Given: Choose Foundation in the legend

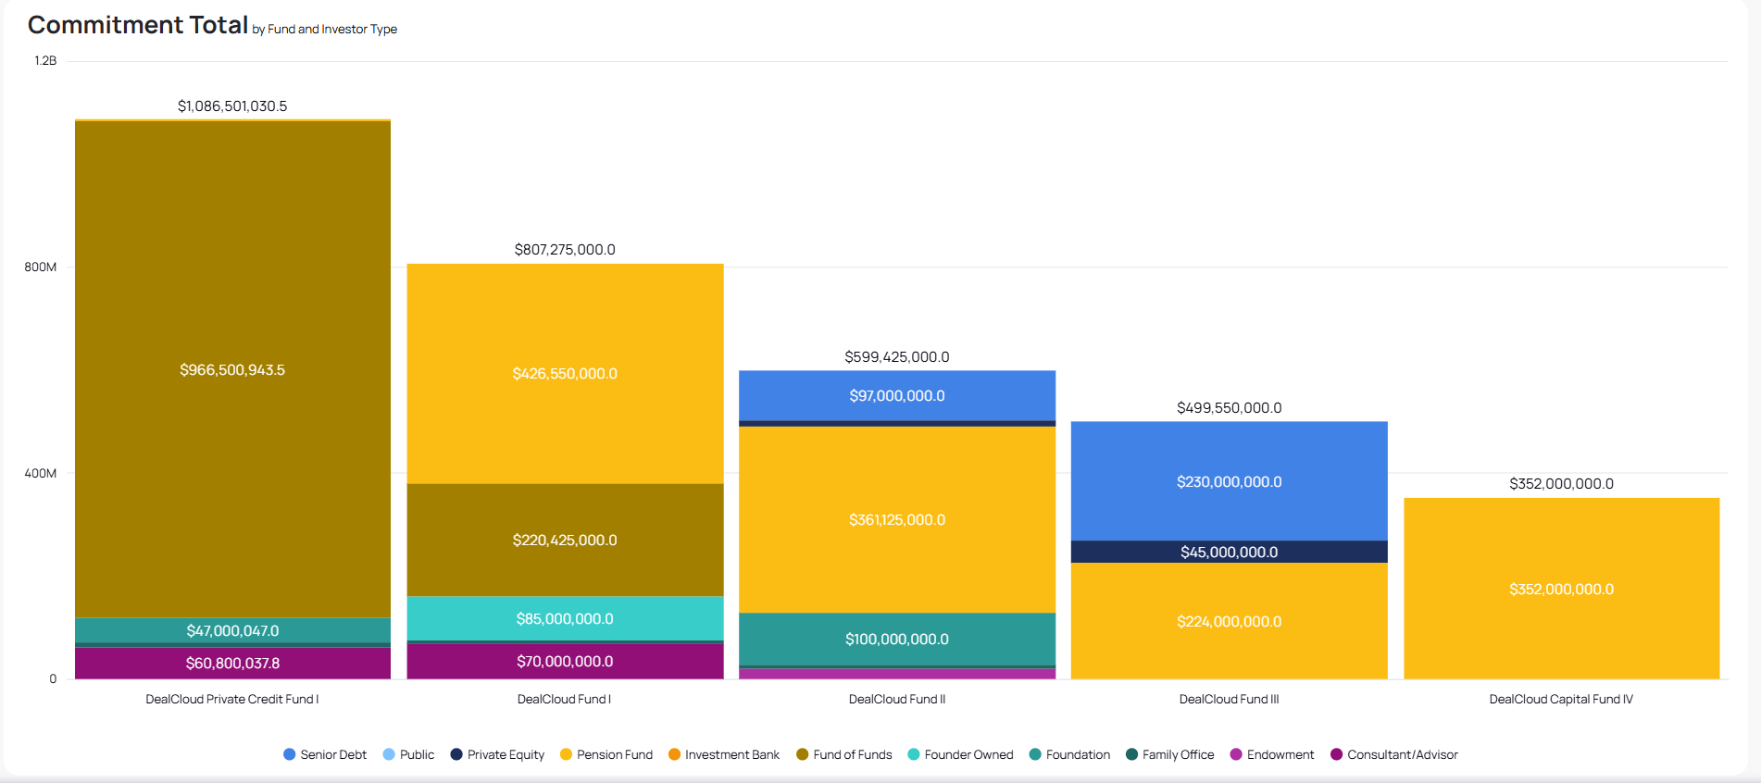Looking at the screenshot, I should [x=1069, y=754].
